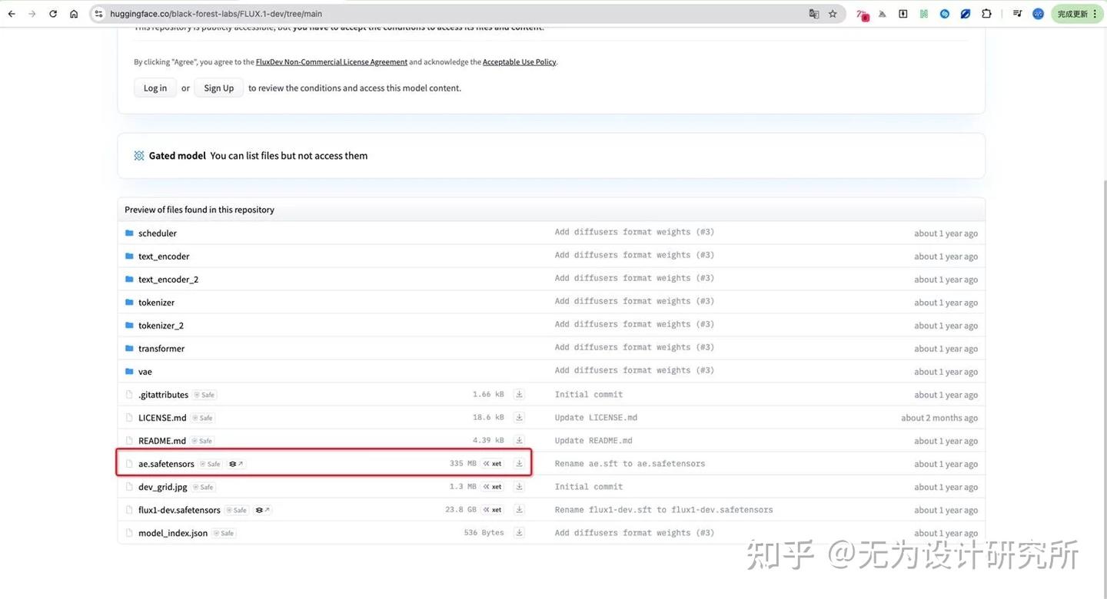Open commit "Rename flux1-dev.sft to flux1-dev.safetensors"

pos(664,510)
